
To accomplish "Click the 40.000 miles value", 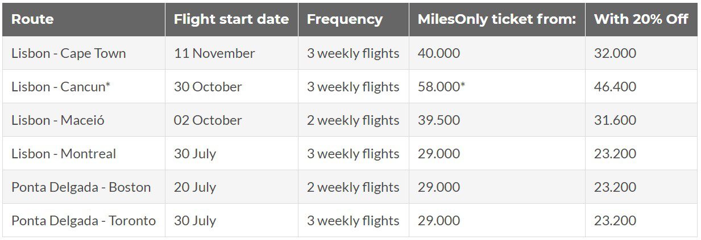I will point(439,53).
